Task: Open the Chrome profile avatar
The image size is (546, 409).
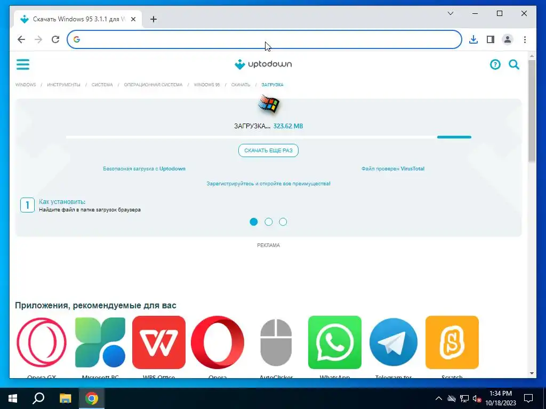Action: tap(508, 39)
